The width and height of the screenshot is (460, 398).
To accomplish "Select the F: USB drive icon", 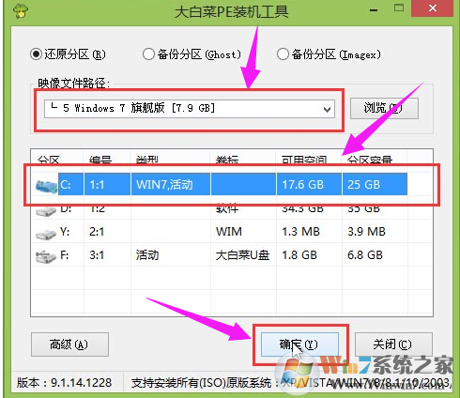I will point(46,257).
